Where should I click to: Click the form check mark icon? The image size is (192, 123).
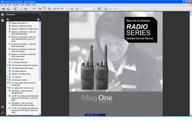tap(106, 9)
